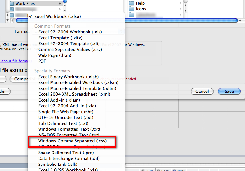Expand the Icons folder arrow
This screenshot has width=245, height=171.
click(181, 9)
